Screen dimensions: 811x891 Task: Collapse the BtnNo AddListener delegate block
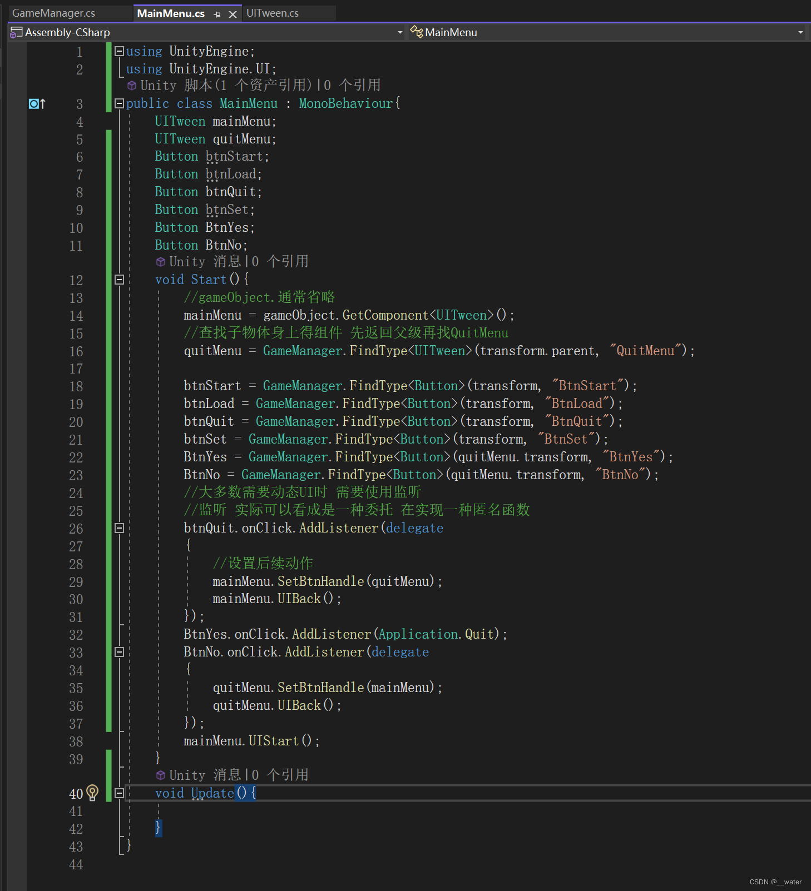point(119,652)
